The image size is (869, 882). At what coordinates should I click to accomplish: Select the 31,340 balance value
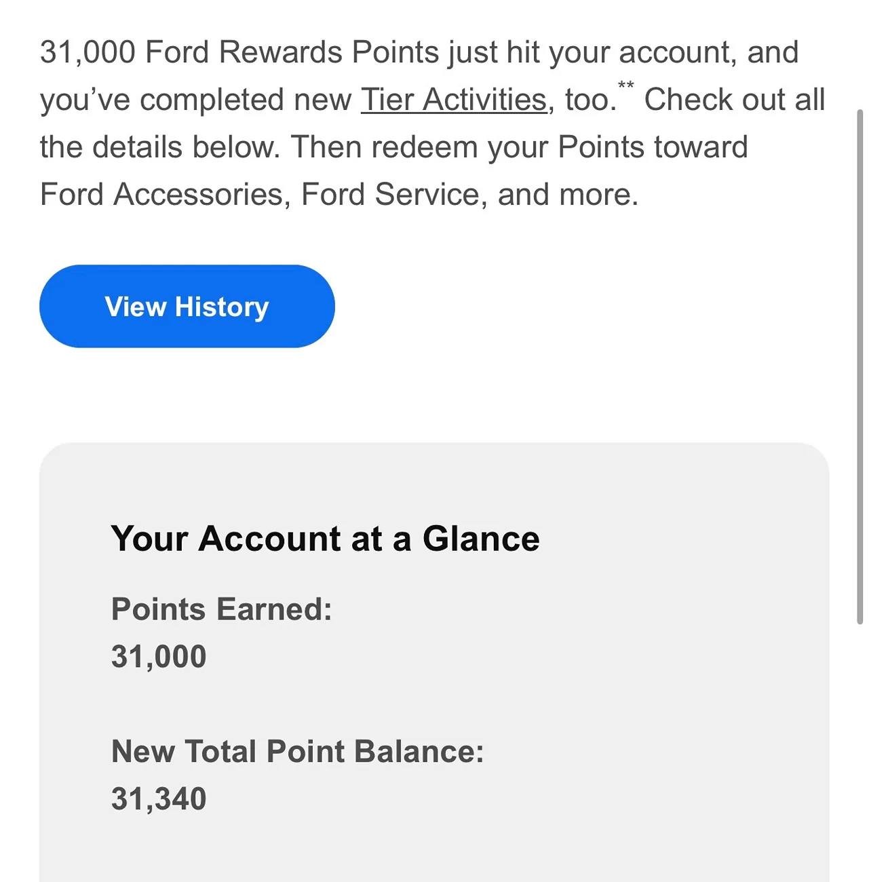[159, 799]
